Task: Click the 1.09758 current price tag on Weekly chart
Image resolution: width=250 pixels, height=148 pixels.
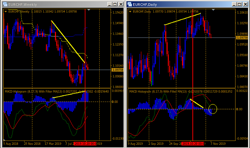Action: [118, 70]
